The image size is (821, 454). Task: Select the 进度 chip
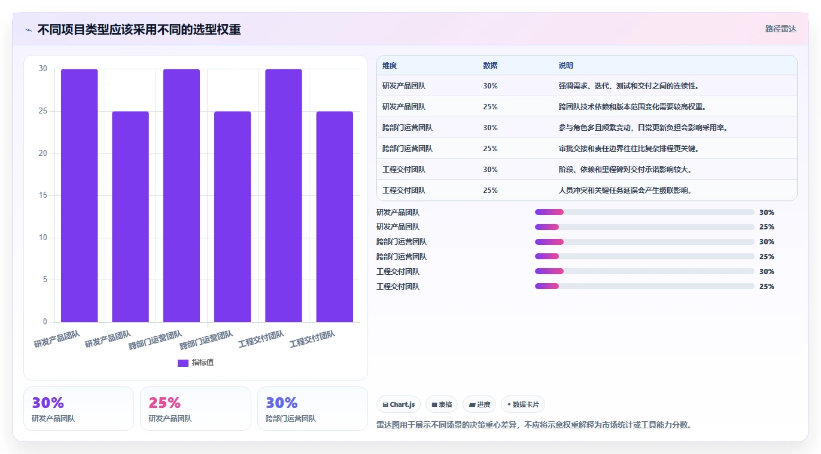point(479,404)
